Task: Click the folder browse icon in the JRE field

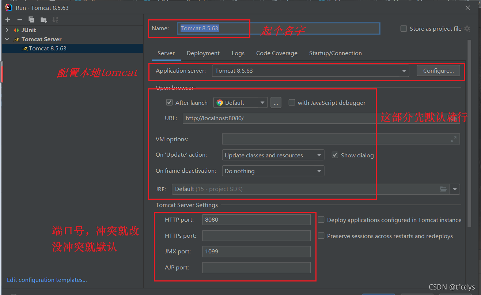Action: (x=443, y=189)
